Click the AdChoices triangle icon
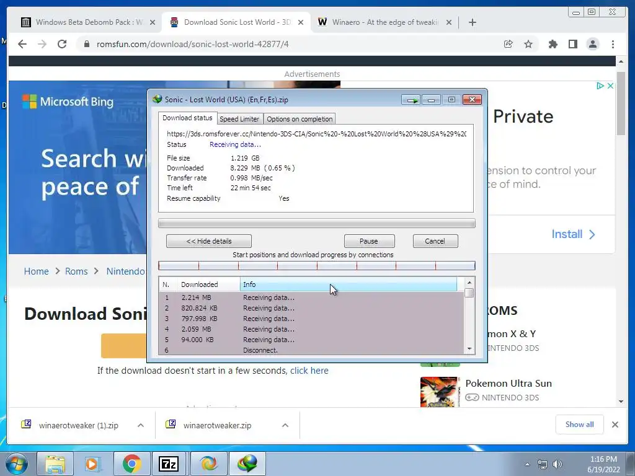Screen dimensions: 635x476 point(600,86)
